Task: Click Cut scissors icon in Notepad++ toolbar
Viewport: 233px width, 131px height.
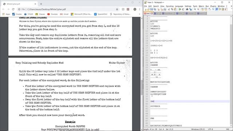Action: (169, 9)
